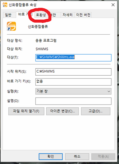Click the 응용 프로그램 target type text
This screenshot has height=164, width=119.
click(46, 40)
